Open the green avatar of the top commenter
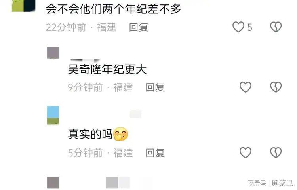297x190 pixels. 23,6
